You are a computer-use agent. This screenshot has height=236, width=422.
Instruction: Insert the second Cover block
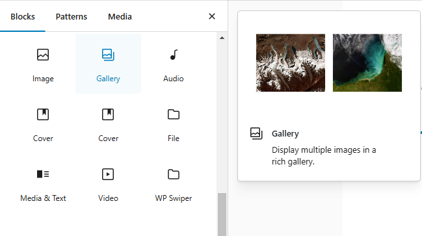point(108,124)
